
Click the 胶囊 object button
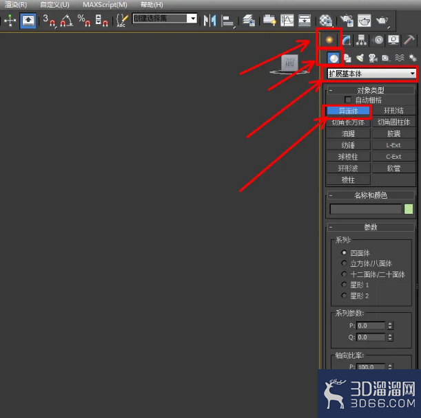coord(393,133)
